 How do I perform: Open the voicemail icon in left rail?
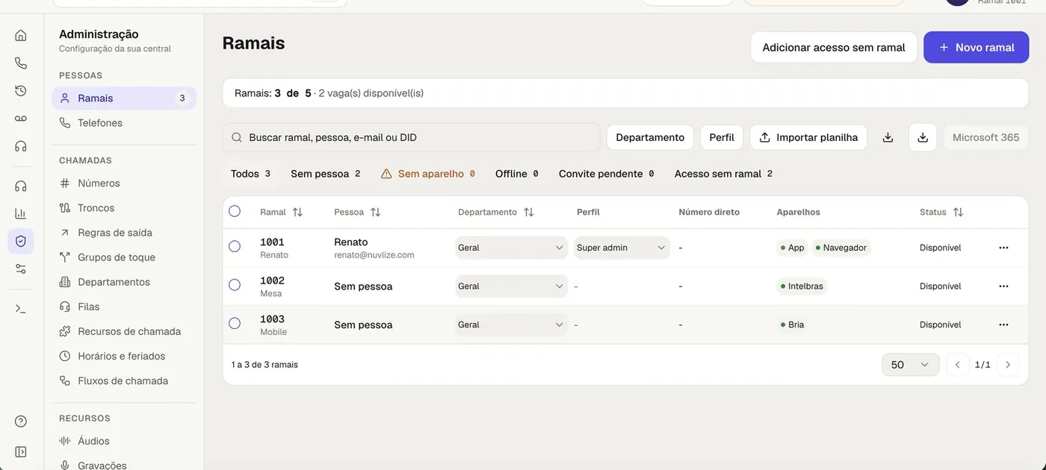click(x=21, y=118)
